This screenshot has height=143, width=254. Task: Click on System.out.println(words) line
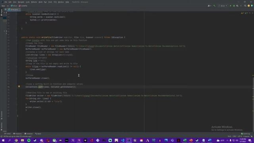pos(43,20)
